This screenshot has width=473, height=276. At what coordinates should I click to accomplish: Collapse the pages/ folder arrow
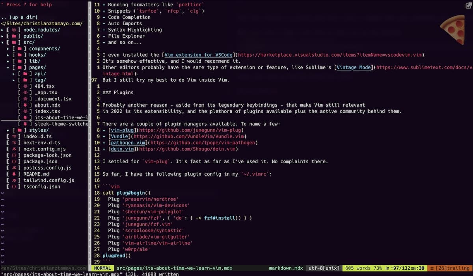[8, 67]
